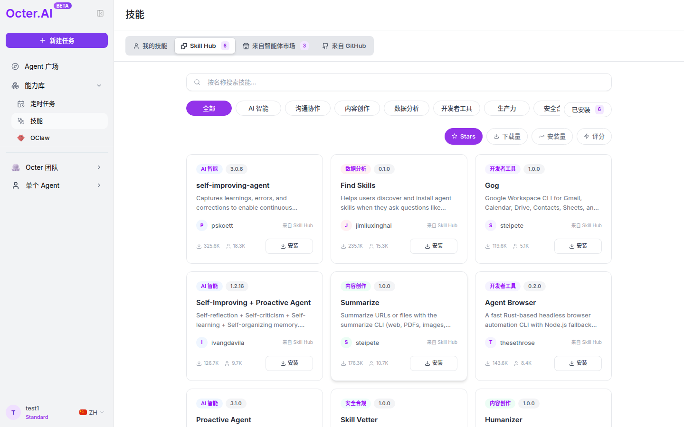Open the Find Skills card title
This screenshot has width=684, height=427.
[358, 186]
